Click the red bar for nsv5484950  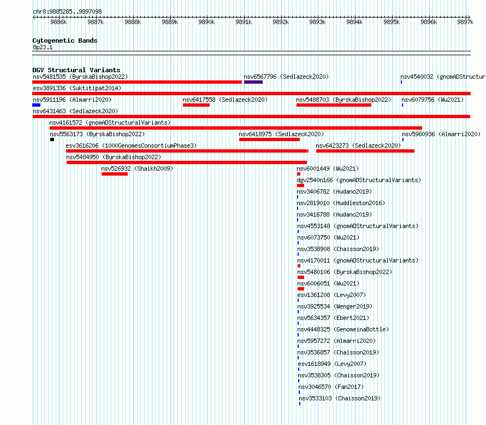click(x=187, y=162)
